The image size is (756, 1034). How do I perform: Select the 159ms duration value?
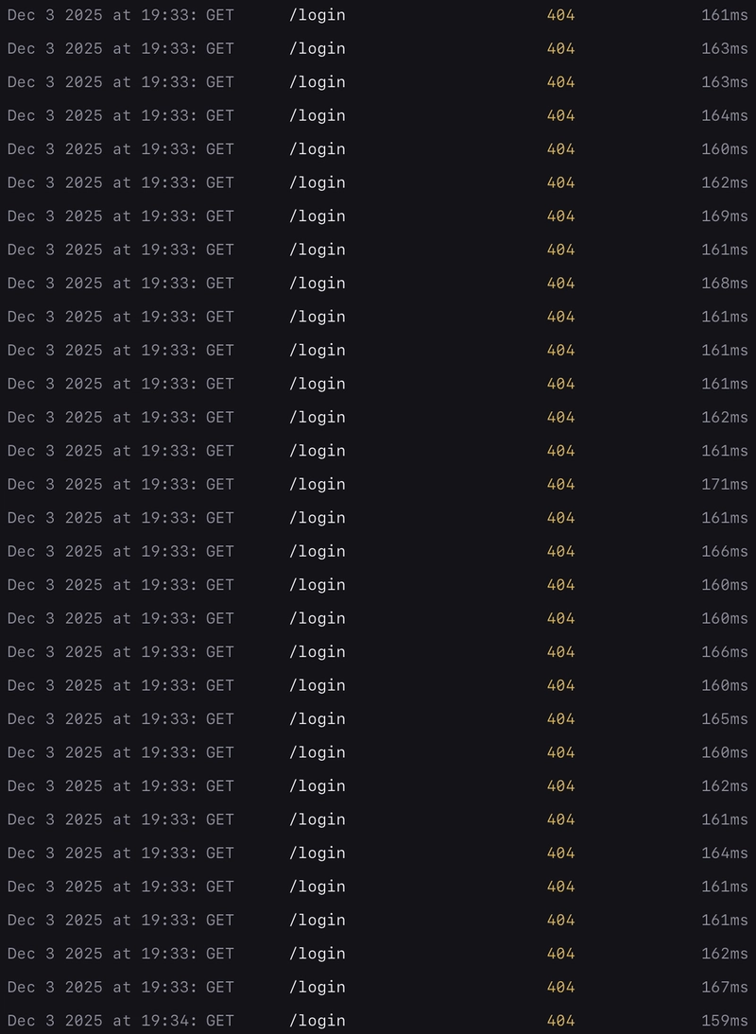coord(724,1021)
